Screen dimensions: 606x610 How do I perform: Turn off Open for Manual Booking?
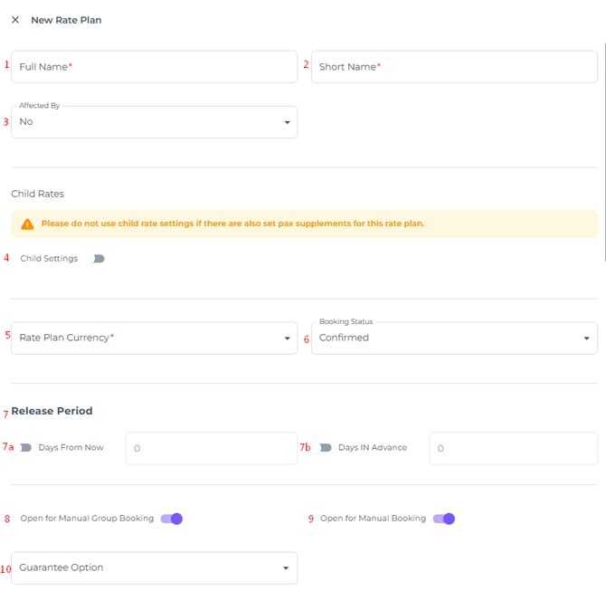point(444,519)
